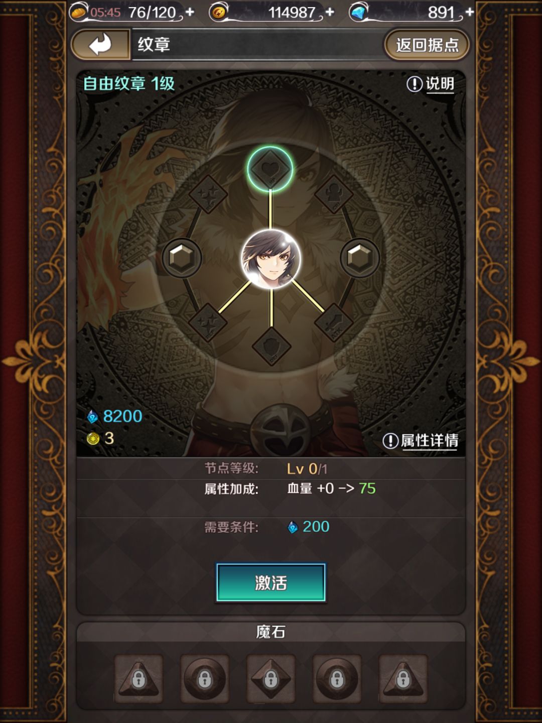
Task: Add stamina with plus beside 76/120
Action: click(x=190, y=12)
